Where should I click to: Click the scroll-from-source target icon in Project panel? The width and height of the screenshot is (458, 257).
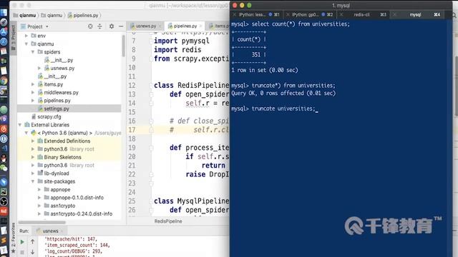pos(90,26)
